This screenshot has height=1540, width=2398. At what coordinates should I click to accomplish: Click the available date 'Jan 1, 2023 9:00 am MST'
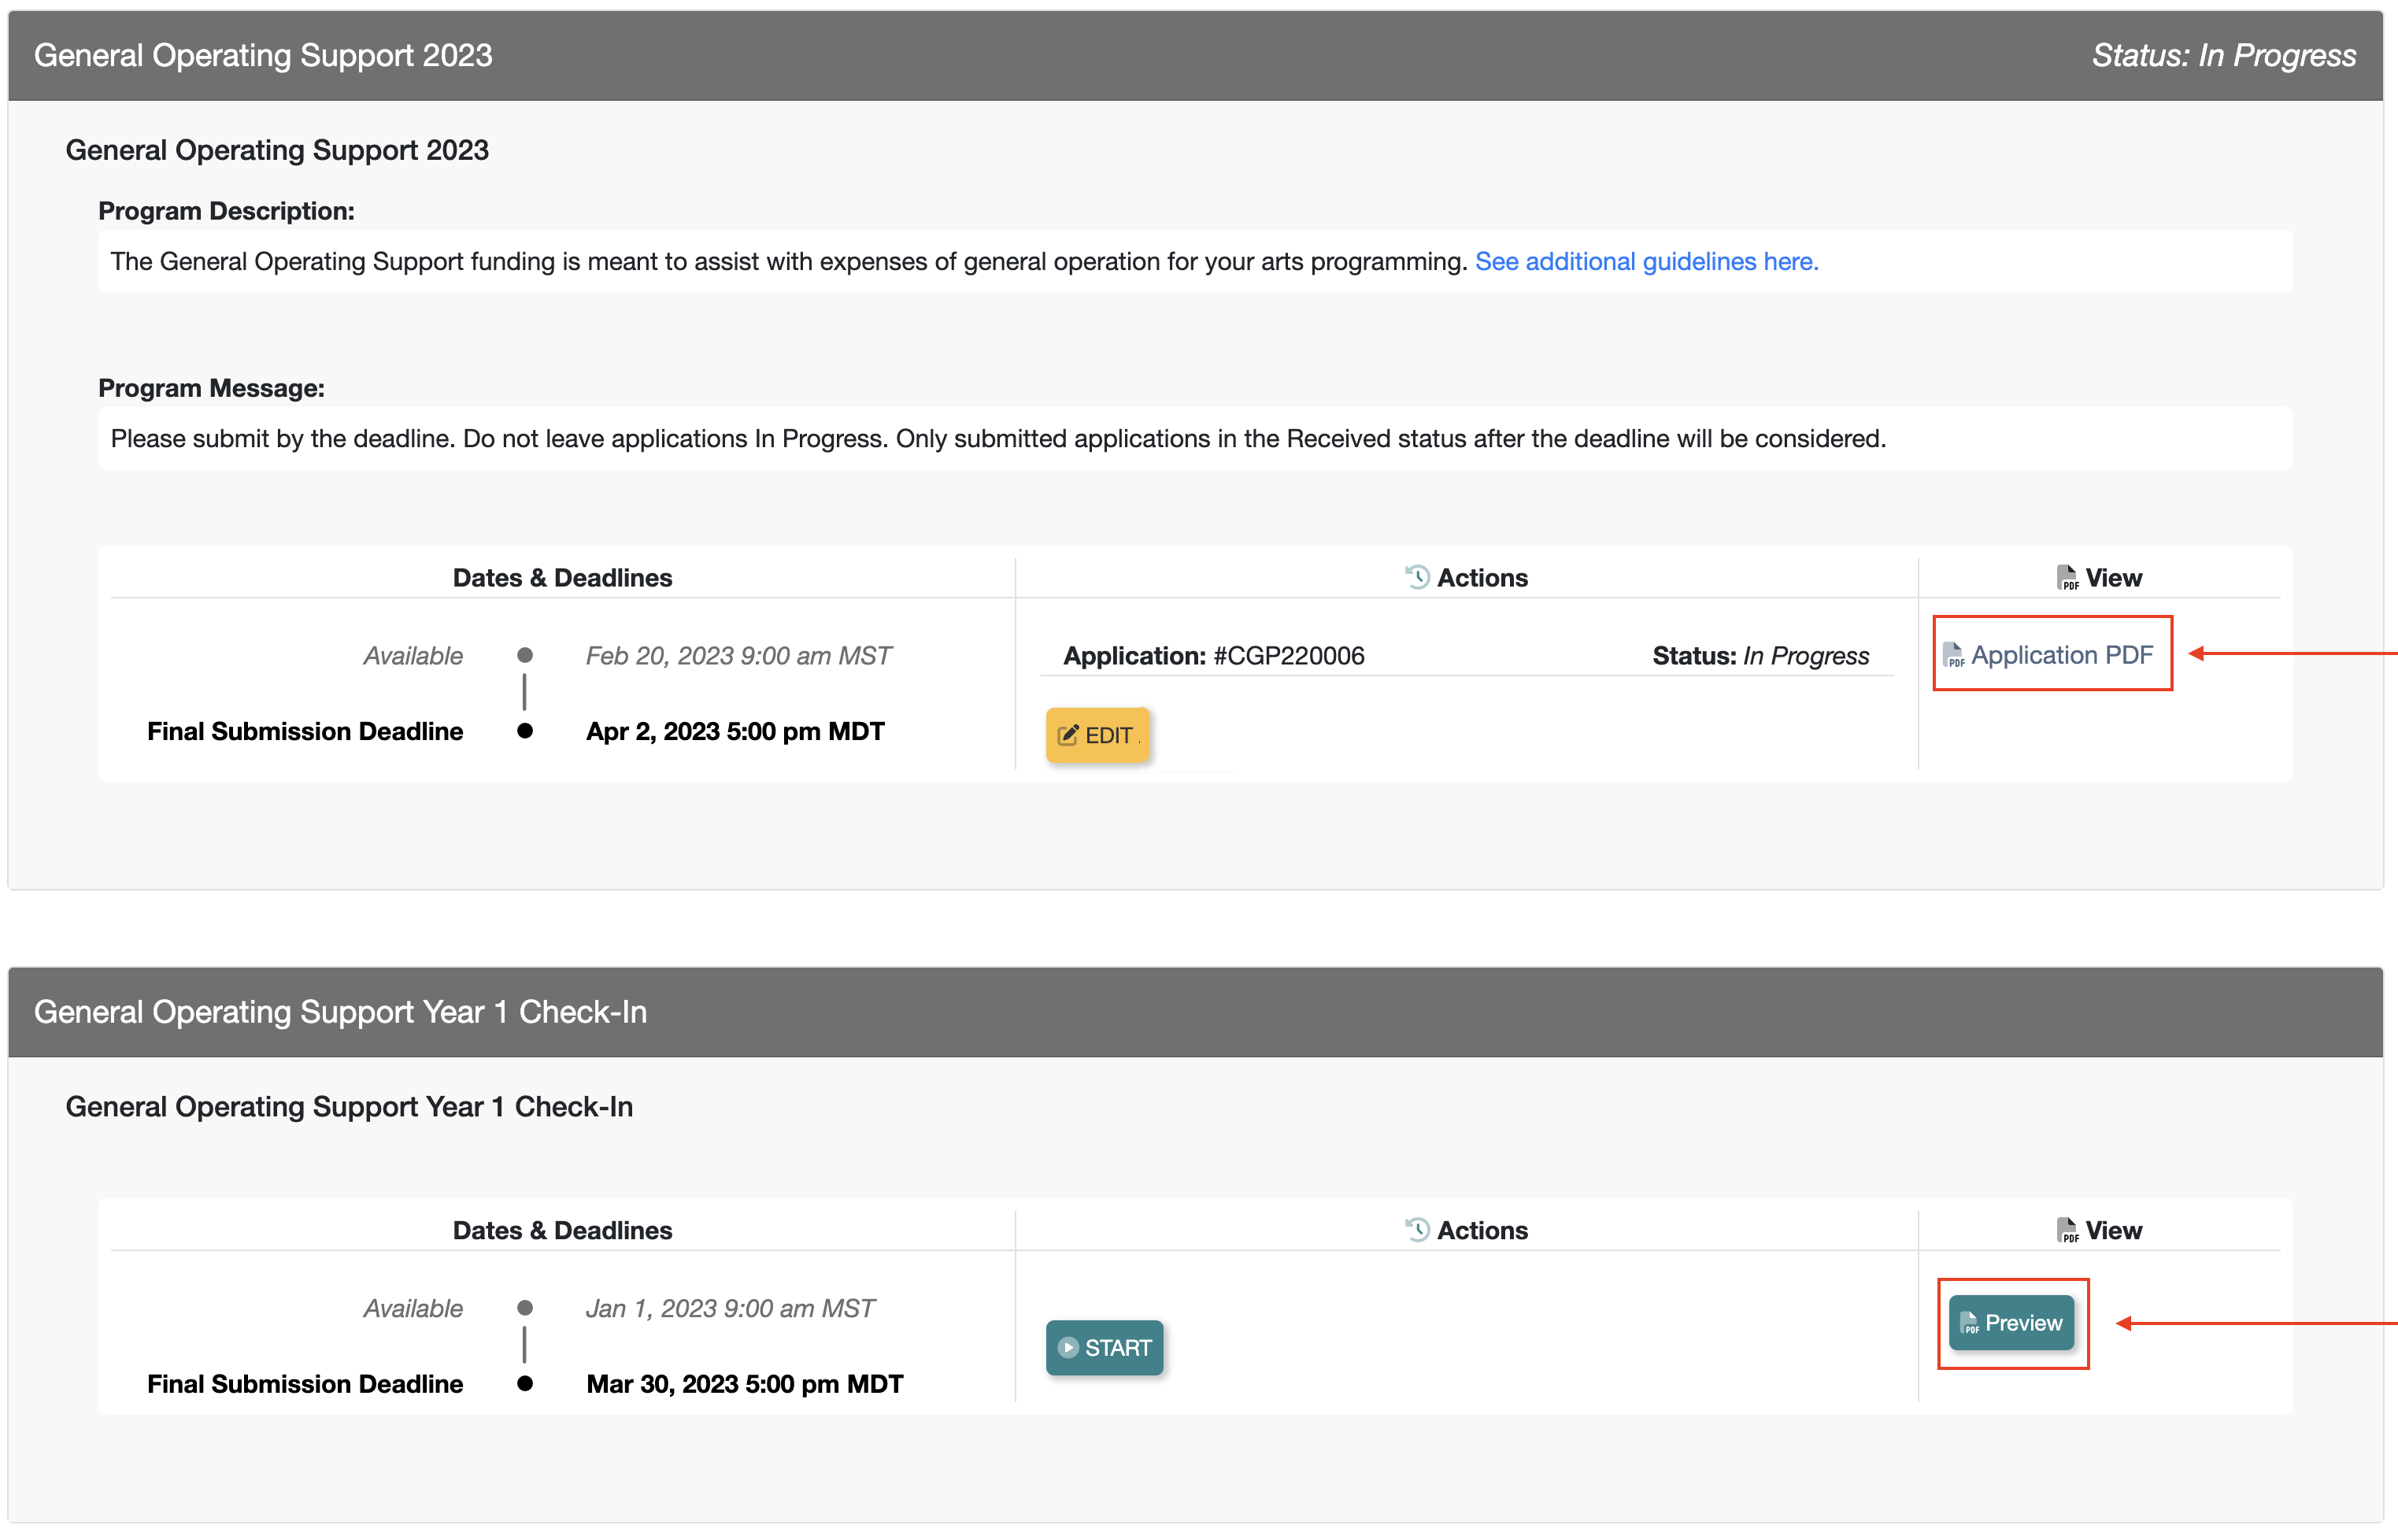pos(730,1308)
